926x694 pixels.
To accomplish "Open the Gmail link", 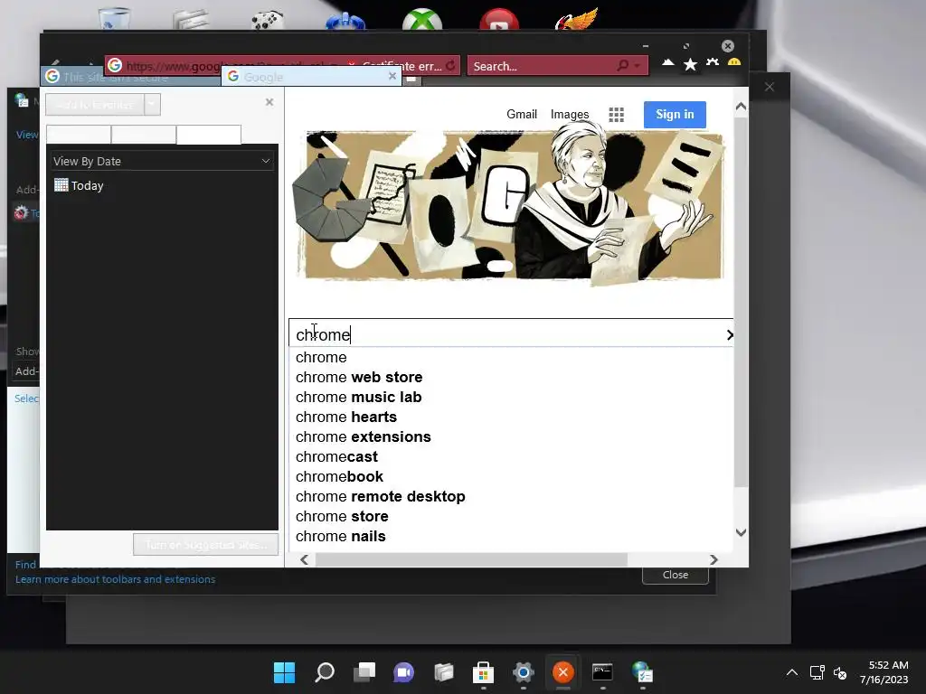I will click(522, 114).
